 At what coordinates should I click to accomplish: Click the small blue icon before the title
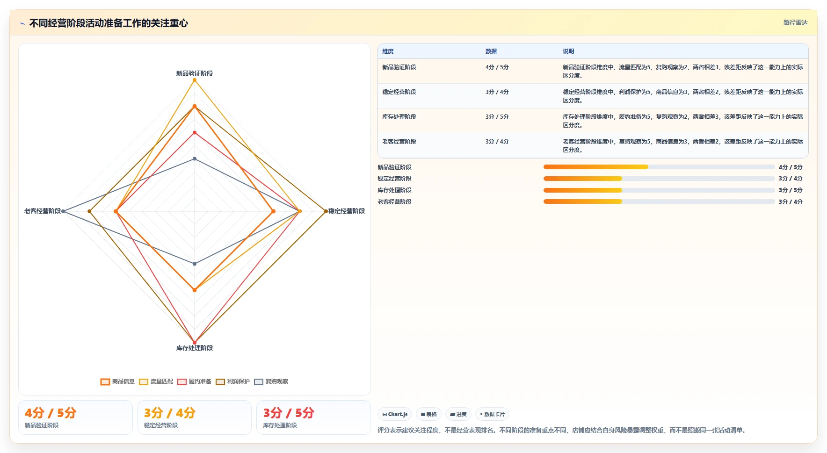tap(22, 23)
